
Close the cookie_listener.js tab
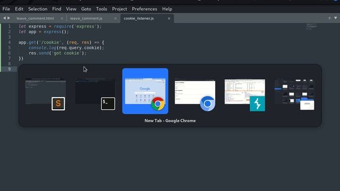tap(169, 19)
